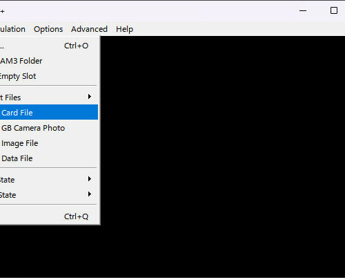The image size is (345, 278).
Task: Select the Data File menu entry
Action: click(48, 158)
